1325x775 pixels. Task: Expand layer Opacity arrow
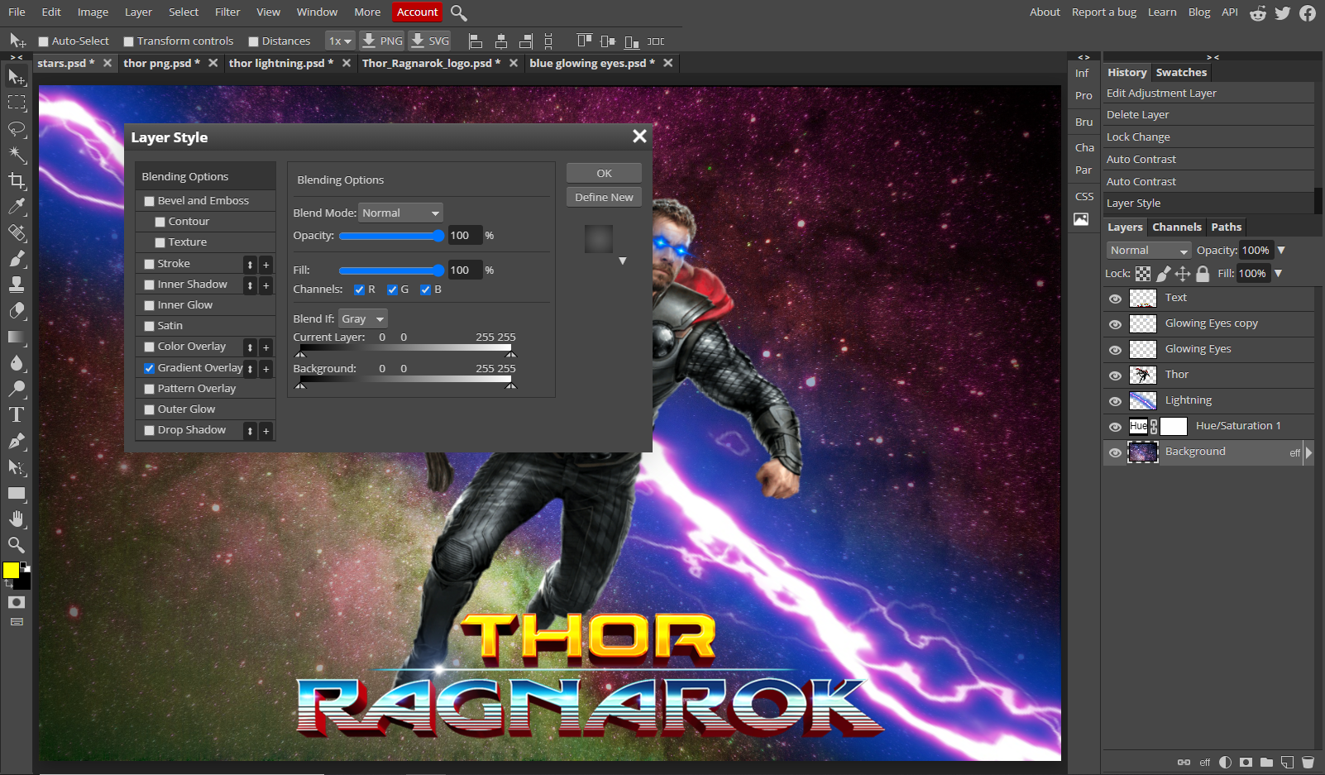(1281, 251)
